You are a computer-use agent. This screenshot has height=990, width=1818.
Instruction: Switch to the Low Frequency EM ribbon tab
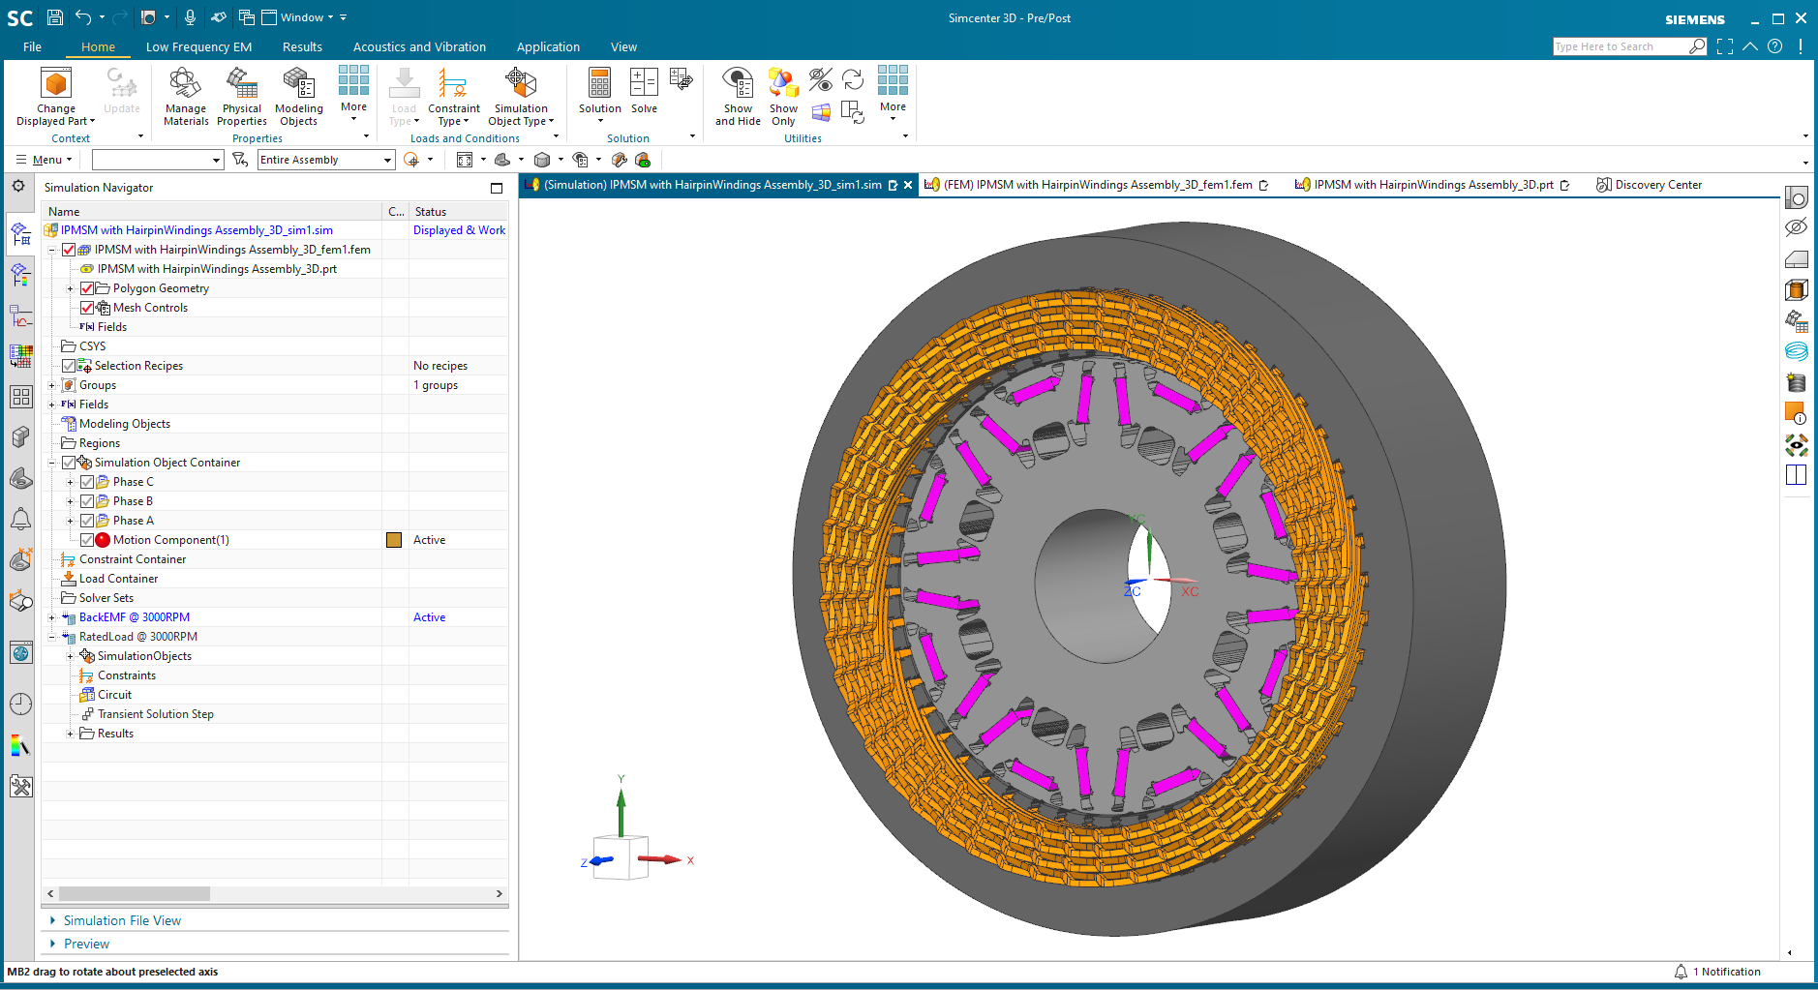(x=197, y=45)
